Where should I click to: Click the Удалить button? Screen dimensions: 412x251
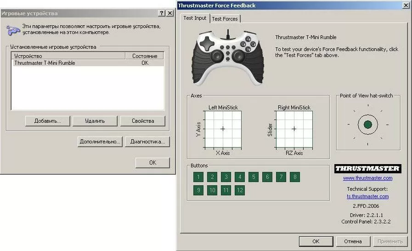click(95, 121)
